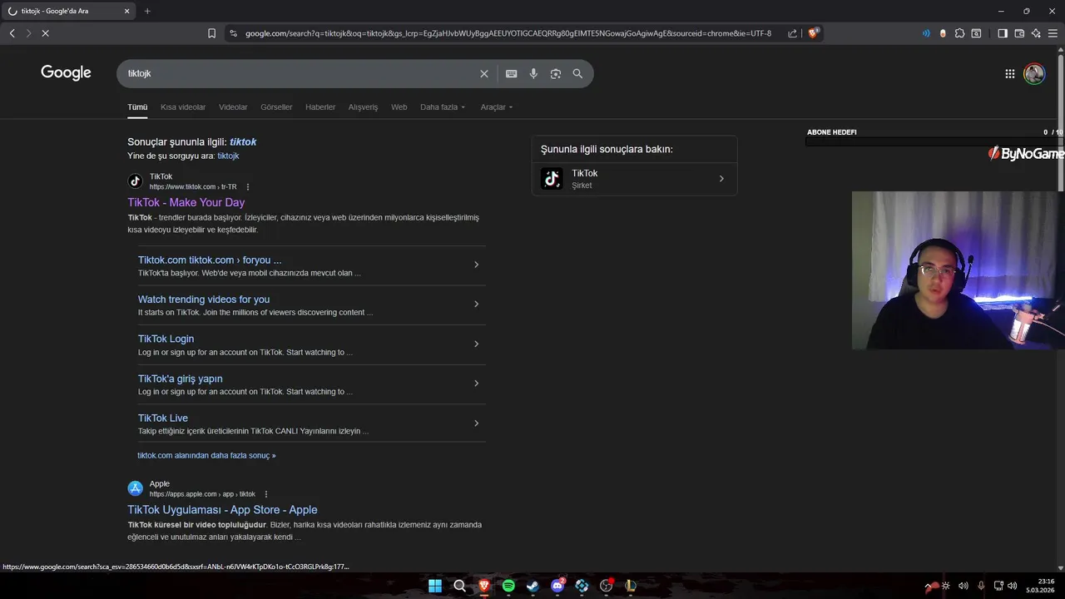
Task: Open the Google account profile avatar
Action: pyautogui.click(x=1034, y=74)
